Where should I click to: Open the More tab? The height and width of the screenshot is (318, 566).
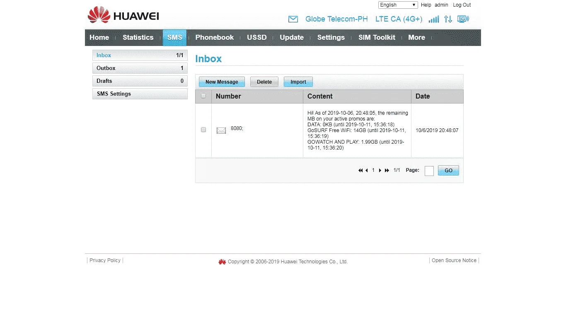(x=417, y=37)
